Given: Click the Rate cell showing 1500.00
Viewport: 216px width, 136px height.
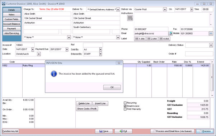Looking at the screenshot, I should pyautogui.click(x=175, y=66).
